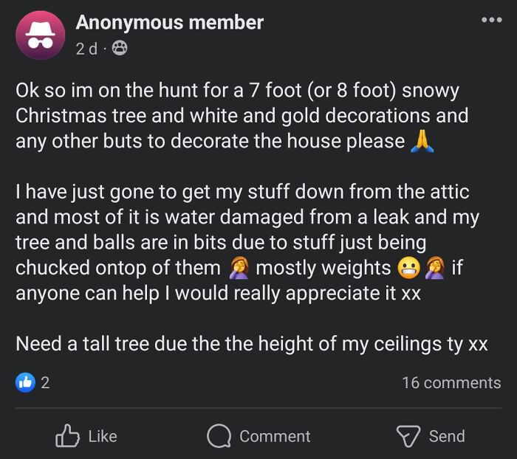Click the praying hands emoji

tap(421, 142)
